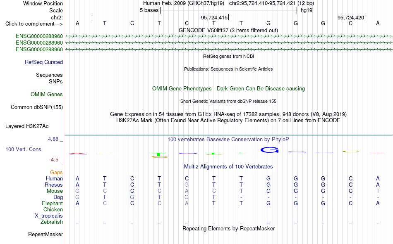Select the X_tropicalis species row label
The width and height of the screenshot is (393, 244).
point(49,216)
